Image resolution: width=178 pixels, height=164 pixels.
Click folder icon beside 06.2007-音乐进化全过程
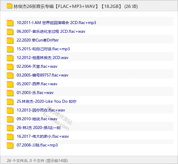10,32
